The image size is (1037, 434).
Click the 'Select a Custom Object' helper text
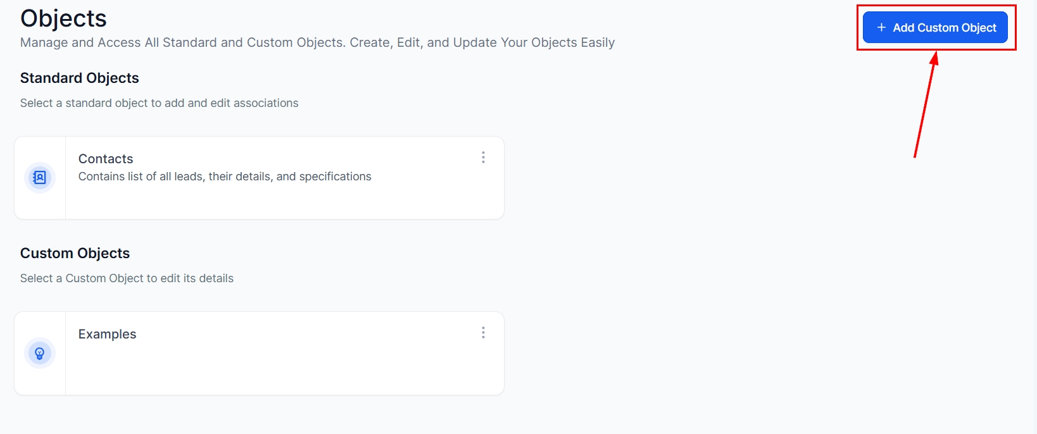pos(127,278)
